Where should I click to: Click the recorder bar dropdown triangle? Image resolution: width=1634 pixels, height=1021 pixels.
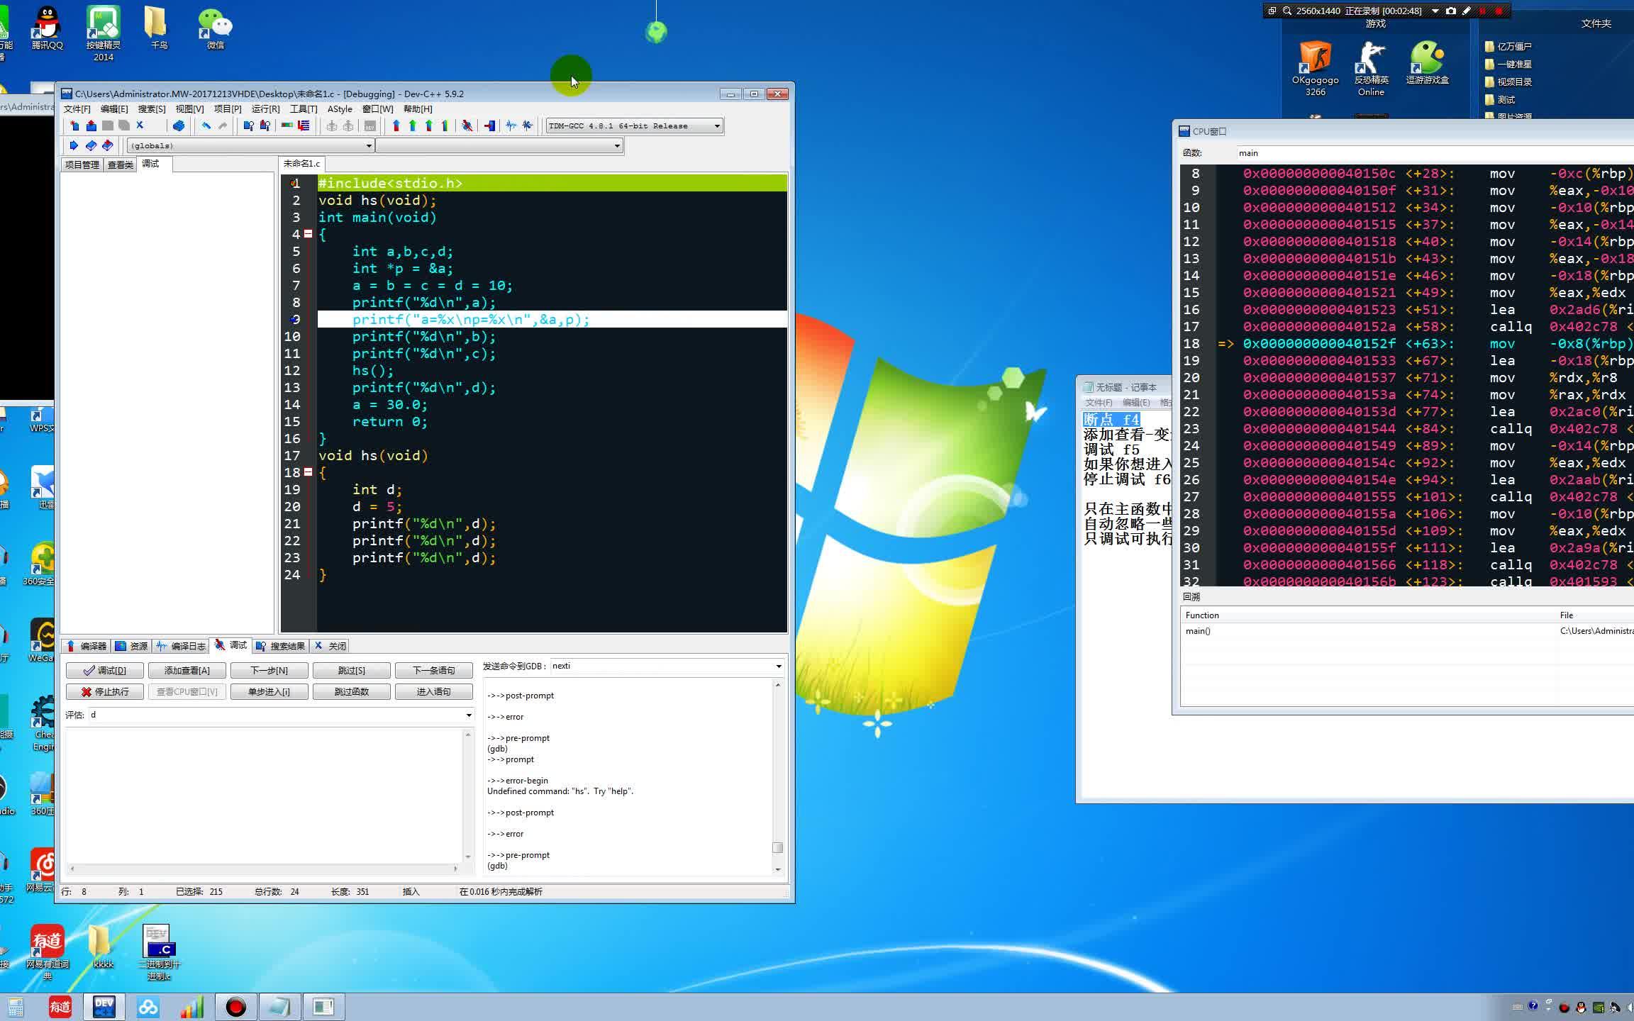[1435, 11]
